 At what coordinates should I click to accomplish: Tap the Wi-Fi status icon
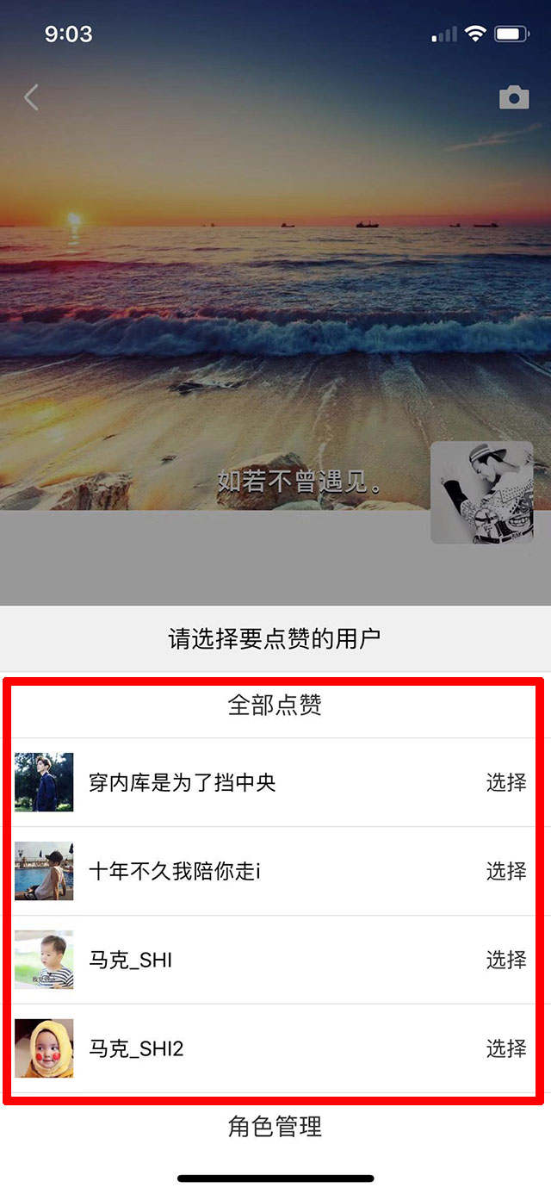coord(475,34)
